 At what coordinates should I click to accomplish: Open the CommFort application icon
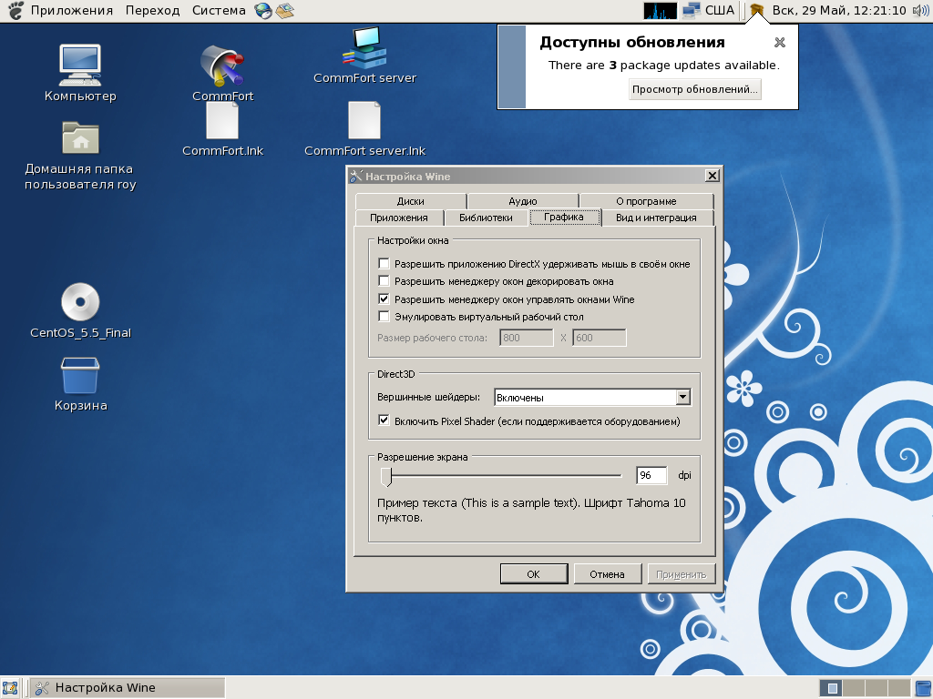point(222,66)
